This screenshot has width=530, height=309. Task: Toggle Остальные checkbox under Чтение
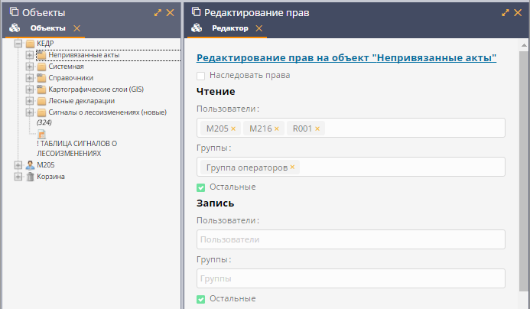click(x=201, y=187)
